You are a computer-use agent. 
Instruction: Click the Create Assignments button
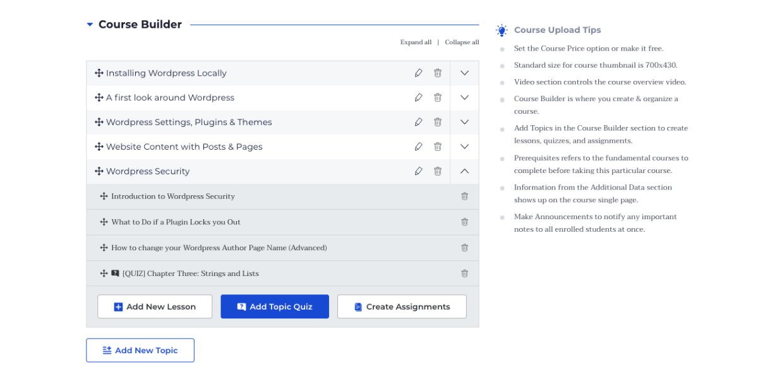(402, 306)
